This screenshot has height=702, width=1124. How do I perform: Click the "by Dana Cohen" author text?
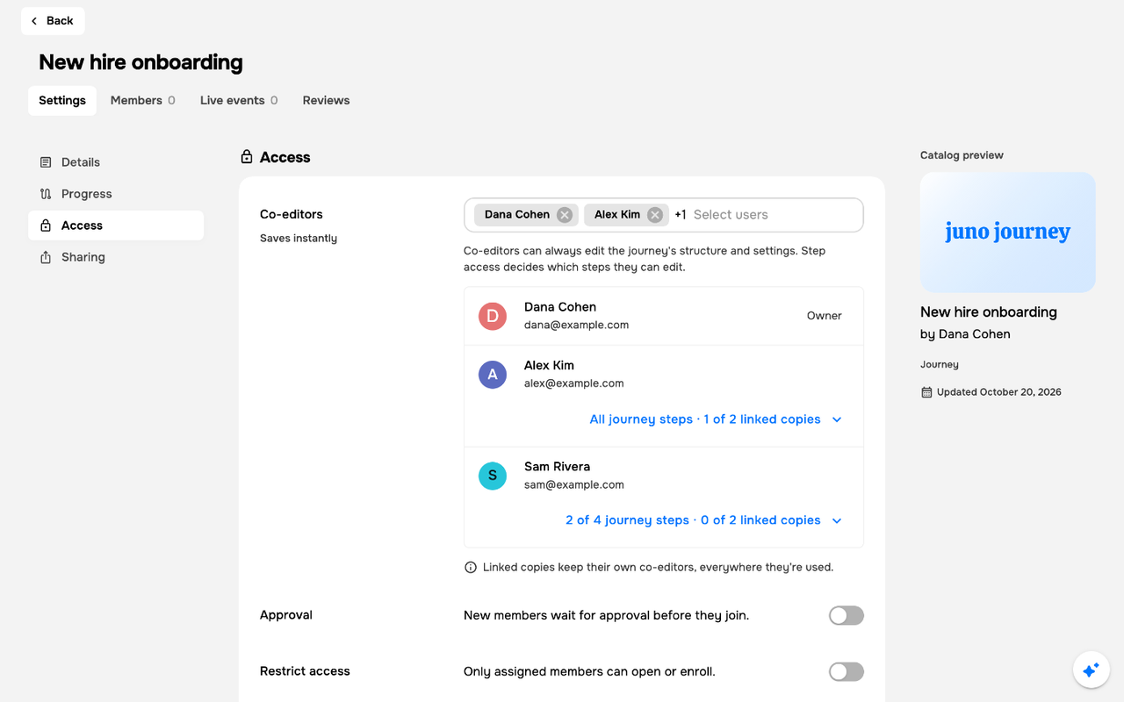[x=965, y=334]
